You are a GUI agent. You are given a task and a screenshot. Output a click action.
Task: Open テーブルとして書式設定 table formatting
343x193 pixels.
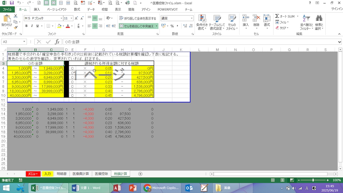[x=217, y=22]
